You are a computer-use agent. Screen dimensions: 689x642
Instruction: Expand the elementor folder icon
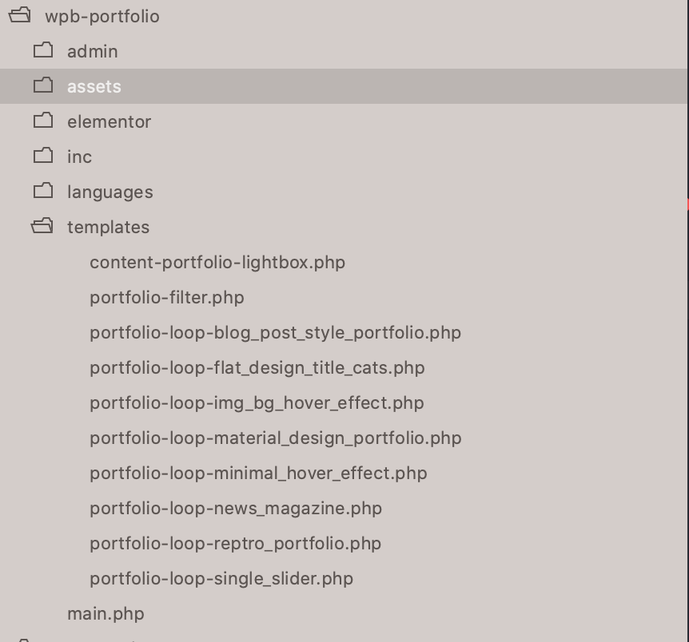point(43,121)
